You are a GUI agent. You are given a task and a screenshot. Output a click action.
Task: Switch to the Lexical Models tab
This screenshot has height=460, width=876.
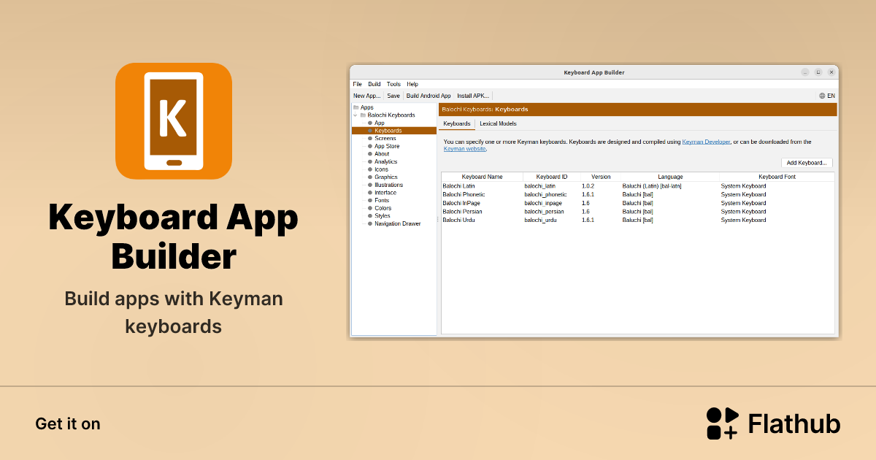point(498,123)
